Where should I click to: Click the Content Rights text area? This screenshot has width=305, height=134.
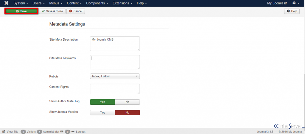115,89
